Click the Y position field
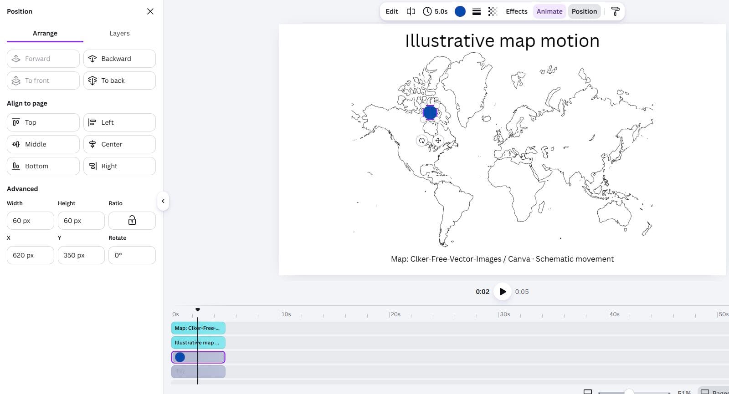The image size is (729, 394). [x=81, y=255]
